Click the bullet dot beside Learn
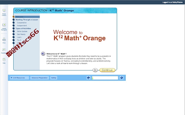185x115 pixels. pyautogui.click(x=14, y=37)
